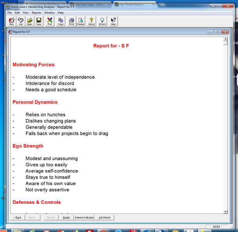The width and height of the screenshot is (238, 232).
Task: Click 'Relies on hunches' line
Action: [x=45, y=115]
